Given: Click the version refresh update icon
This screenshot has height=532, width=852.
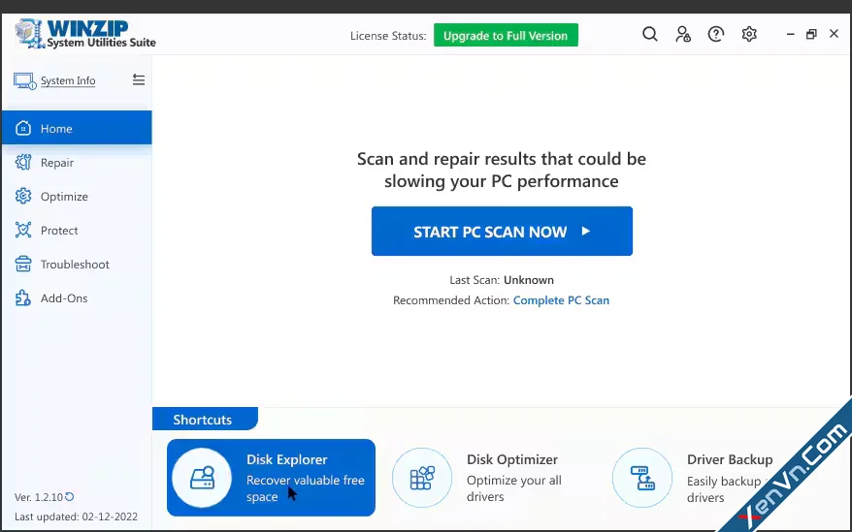Looking at the screenshot, I should coord(70,496).
